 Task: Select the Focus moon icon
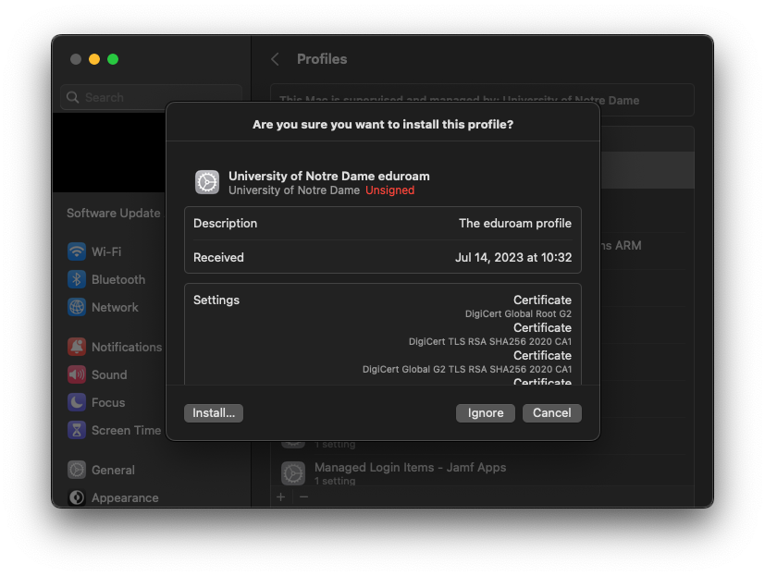click(77, 402)
